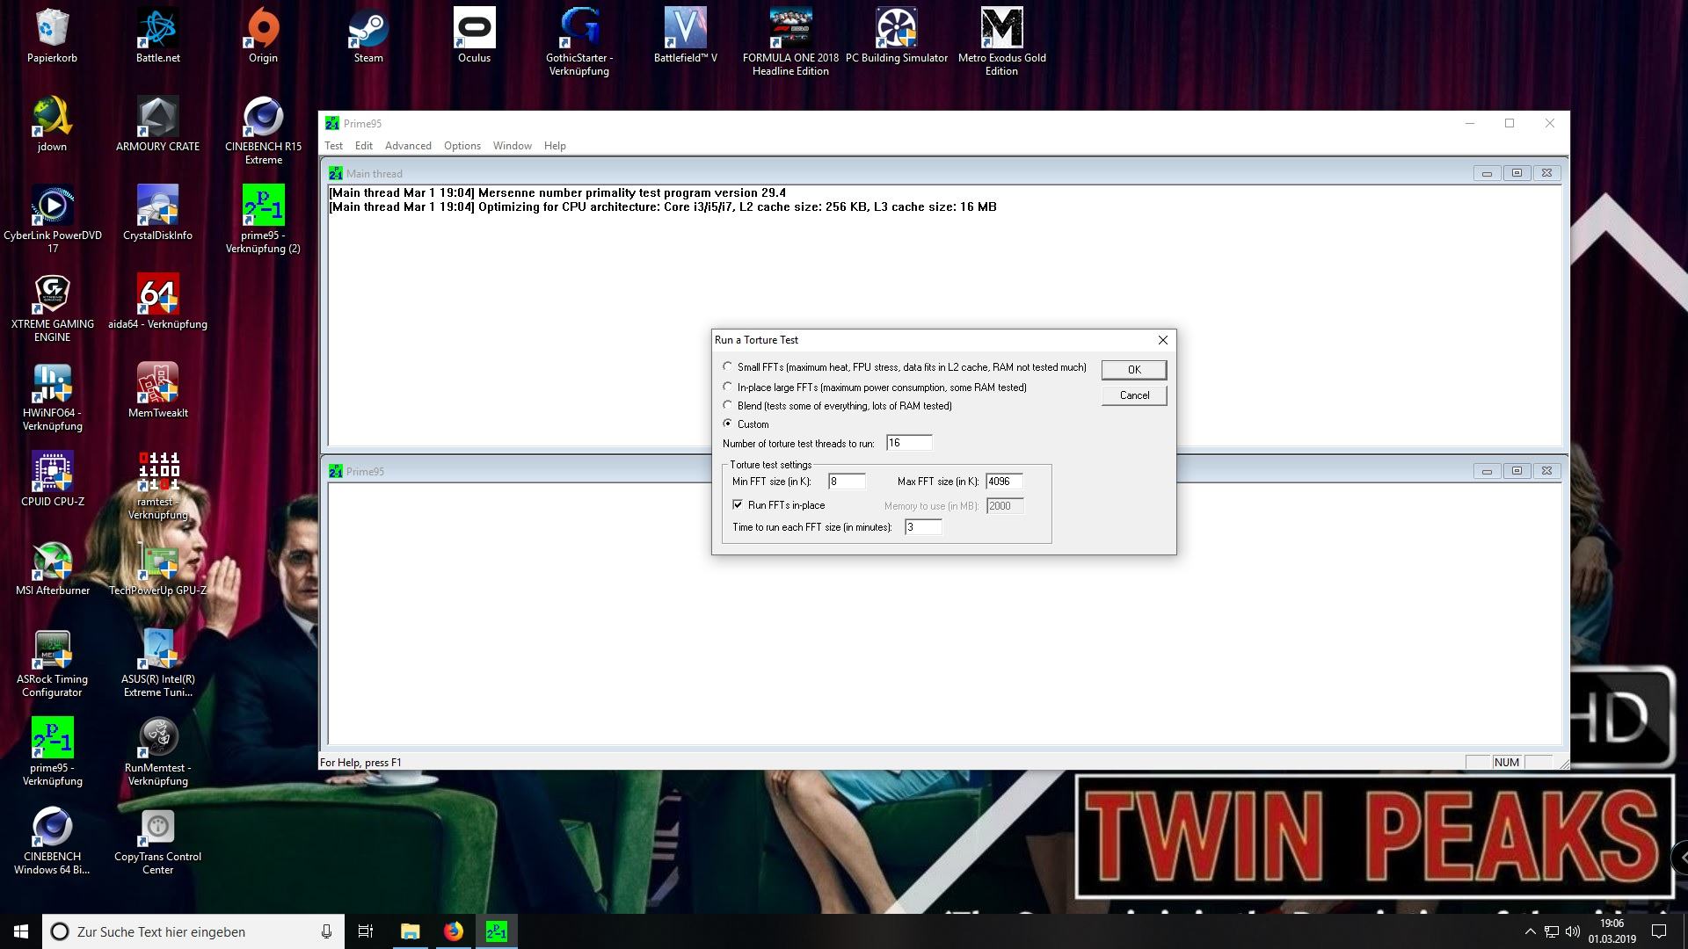The height and width of the screenshot is (949, 1688).
Task: Select the Formula One 2018 icon
Action: pyautogui.click(x=790, y=42)
